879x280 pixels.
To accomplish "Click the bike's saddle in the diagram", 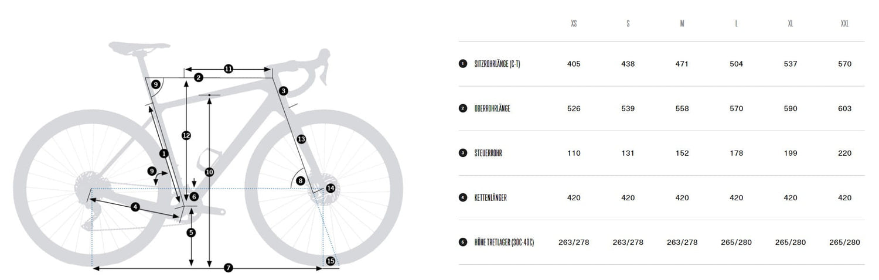I will pos(138,47).
